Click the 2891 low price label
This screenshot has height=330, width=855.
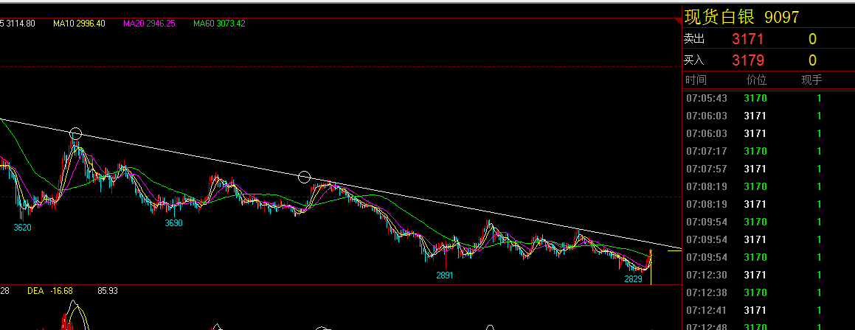coord(445,275)
